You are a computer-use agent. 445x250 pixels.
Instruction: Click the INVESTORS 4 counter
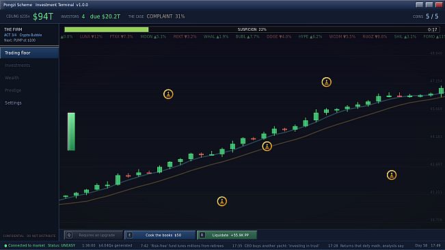pyautogui.click(x=72, y=16)
